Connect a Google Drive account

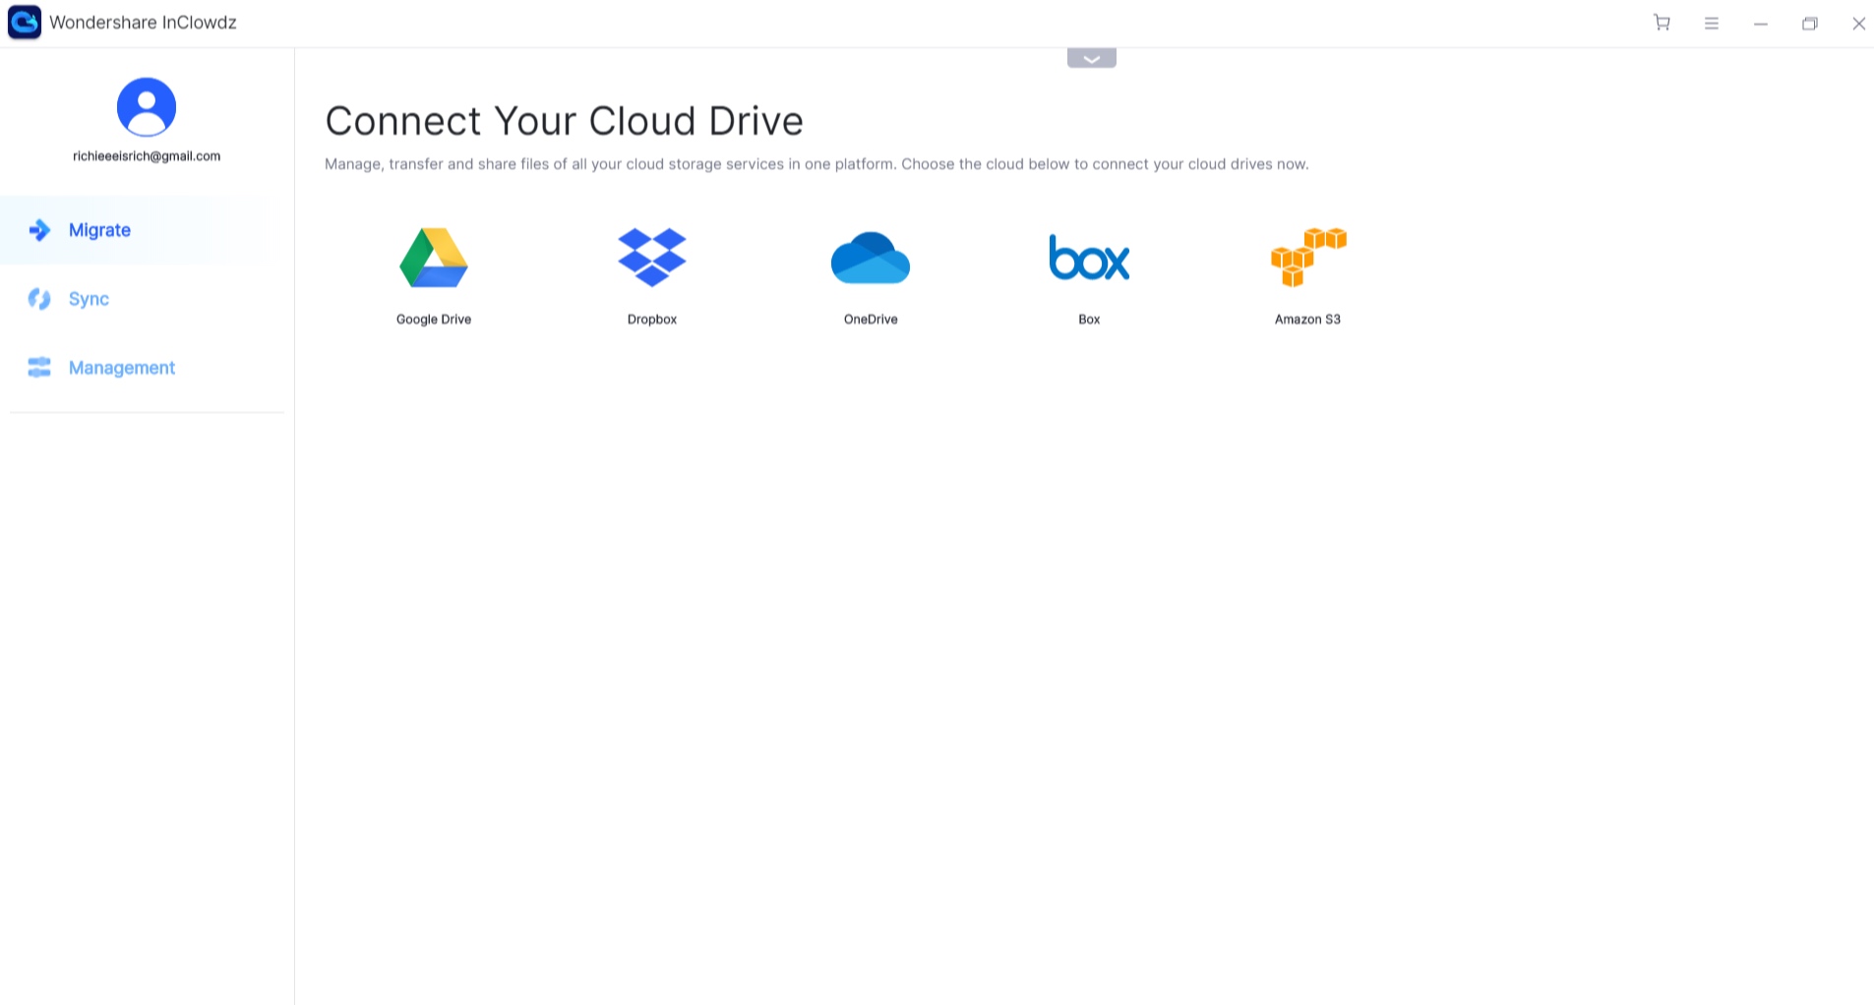(434, 258)
